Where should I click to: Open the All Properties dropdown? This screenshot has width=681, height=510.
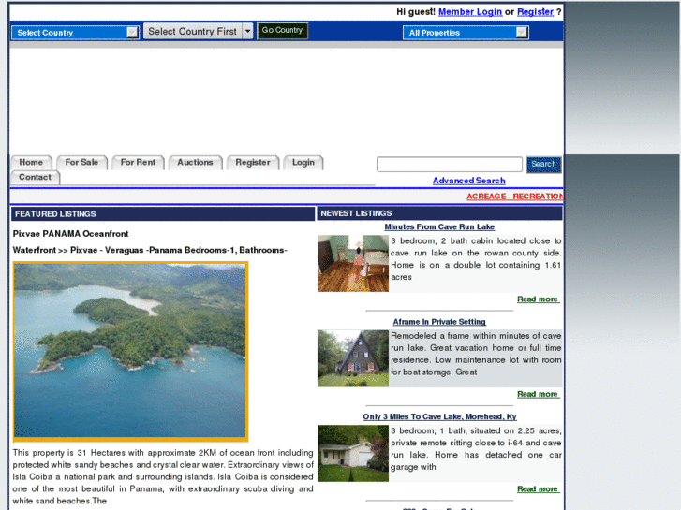point(466,33)
